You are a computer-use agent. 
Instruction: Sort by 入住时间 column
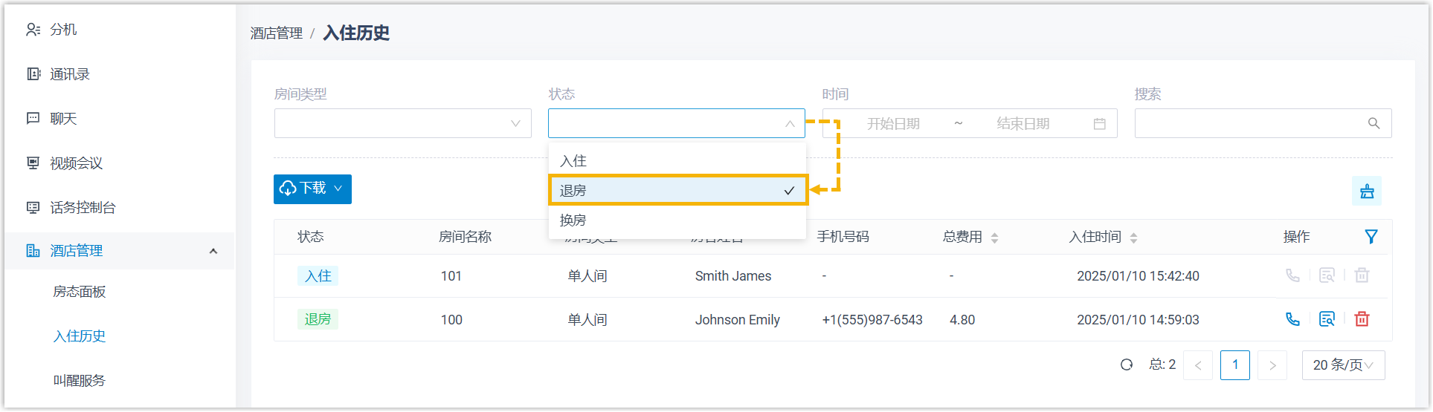(1133, 238)
